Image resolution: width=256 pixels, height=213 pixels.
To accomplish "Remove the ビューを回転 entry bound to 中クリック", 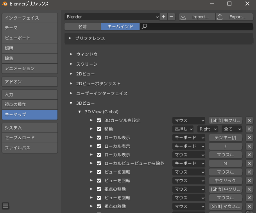I will [x=249, y=181].
